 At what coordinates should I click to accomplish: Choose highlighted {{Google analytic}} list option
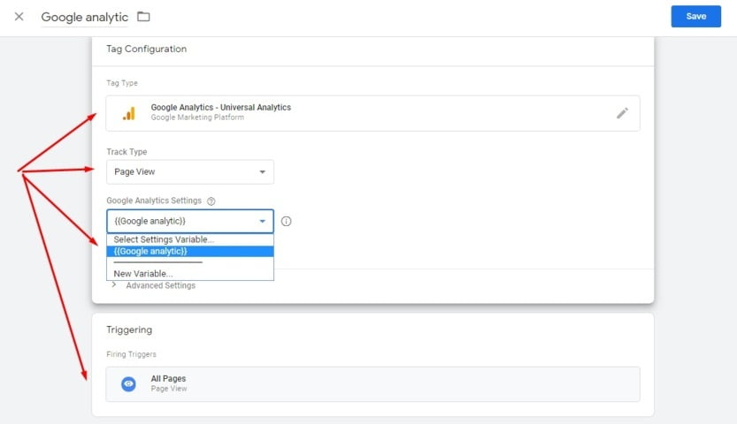pyautogui.click(x=190, y=252)
